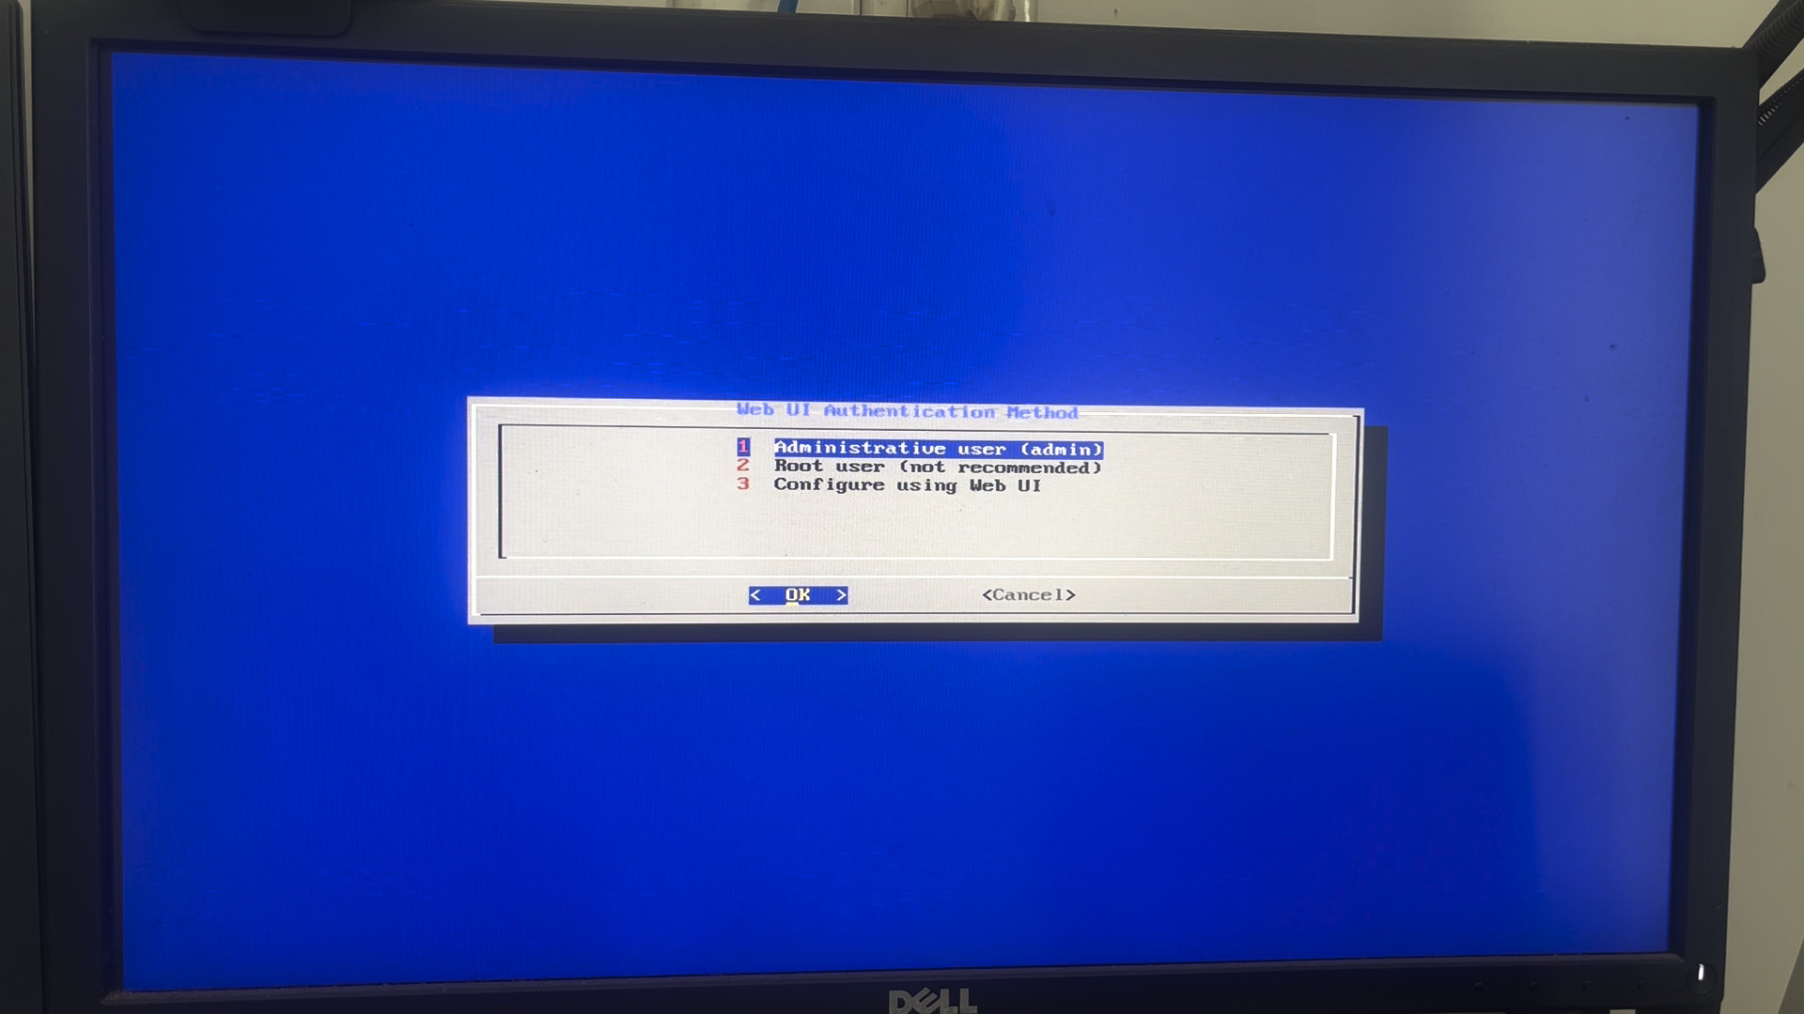Select Configure using Web UI option
This screenshot has height=1014, width=1804.
pyautogui.click(x=912, y=484)
